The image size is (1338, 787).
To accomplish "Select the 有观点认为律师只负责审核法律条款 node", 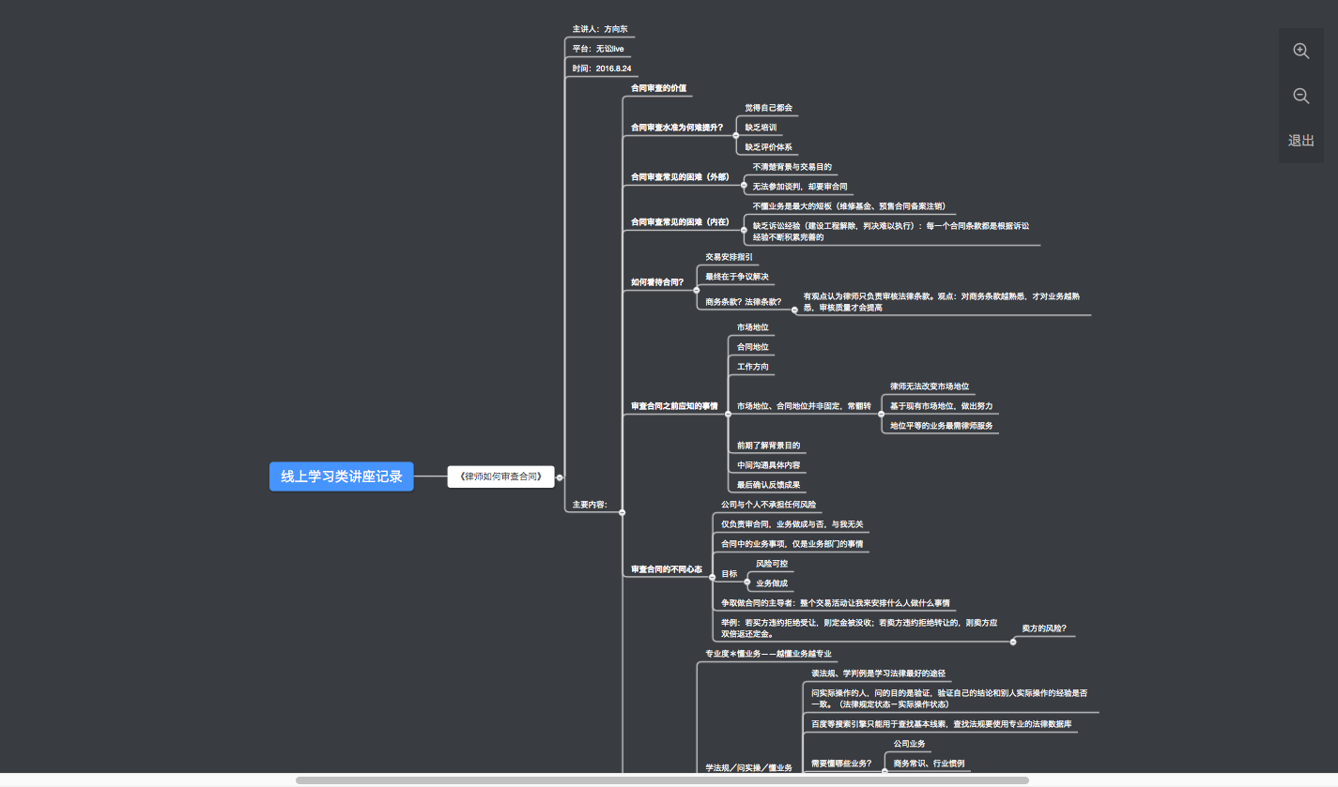I will coord(942,302).
